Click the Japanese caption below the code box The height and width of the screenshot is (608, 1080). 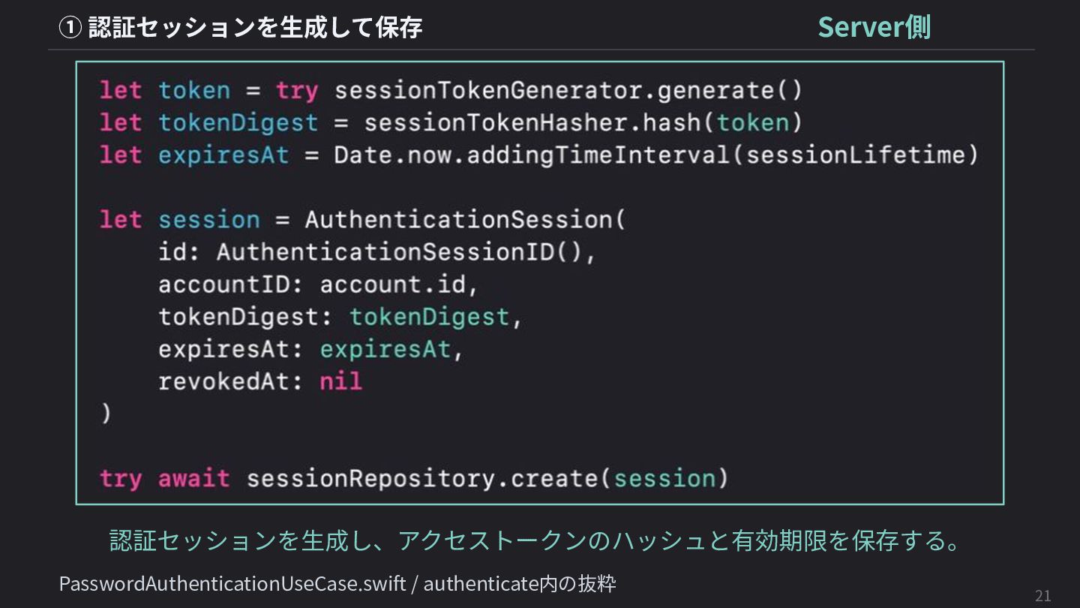(535, 540)
